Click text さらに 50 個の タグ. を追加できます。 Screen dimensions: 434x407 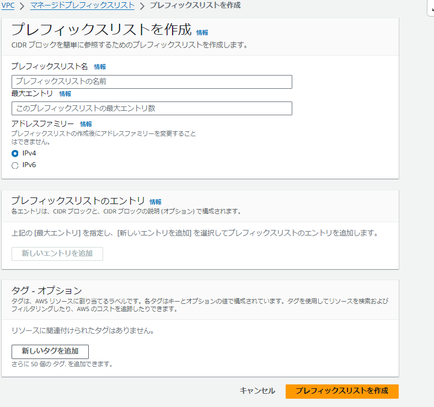[x=62, y=364]
